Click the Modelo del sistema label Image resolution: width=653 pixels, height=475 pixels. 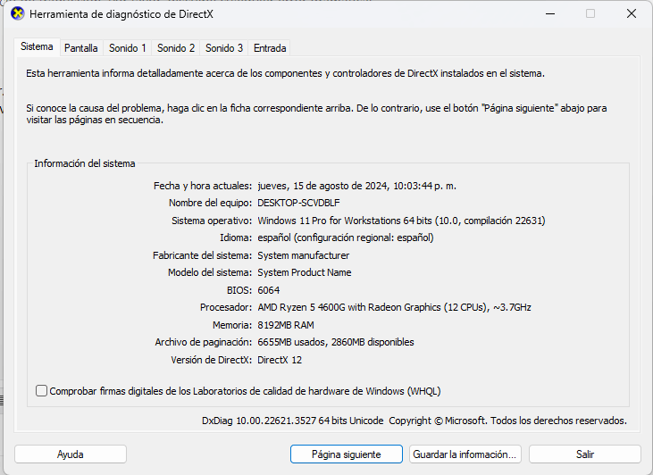pyautogui.click(x=210, y=272)
